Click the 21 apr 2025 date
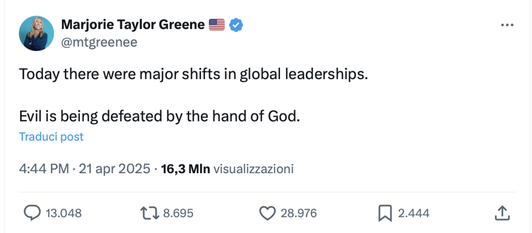The width and height of the screenshot is (532, 233). 115,169
